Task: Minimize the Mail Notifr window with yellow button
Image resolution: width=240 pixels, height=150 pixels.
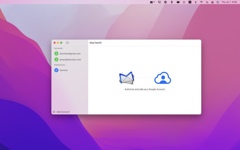Action: 58,43
